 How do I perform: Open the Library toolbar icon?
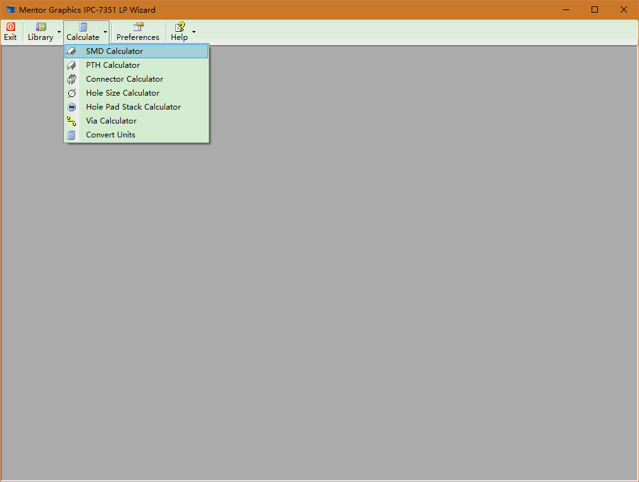coord(40,27)
